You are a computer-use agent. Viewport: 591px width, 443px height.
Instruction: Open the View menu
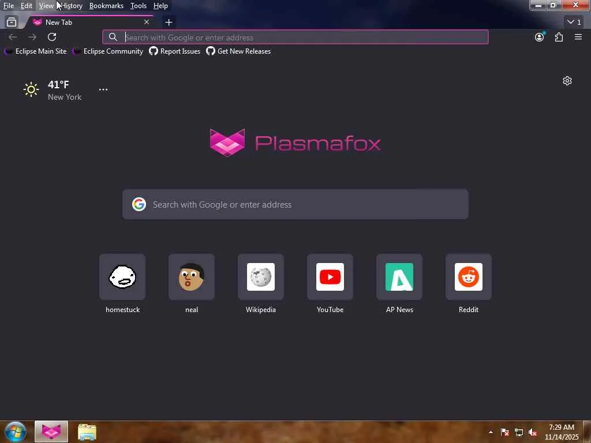[x=46, y=6]
